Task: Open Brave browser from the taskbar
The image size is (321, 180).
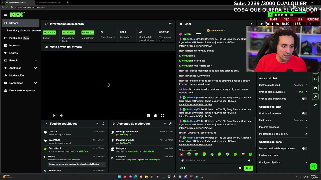Action: 141,177
